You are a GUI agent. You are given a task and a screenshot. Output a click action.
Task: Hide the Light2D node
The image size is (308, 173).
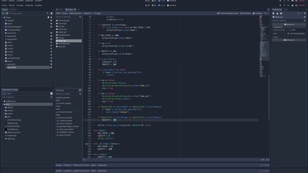click(x=51, y=20)
